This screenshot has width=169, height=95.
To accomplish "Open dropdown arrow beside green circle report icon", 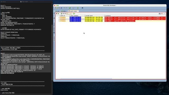I will (x=75, y=13).
